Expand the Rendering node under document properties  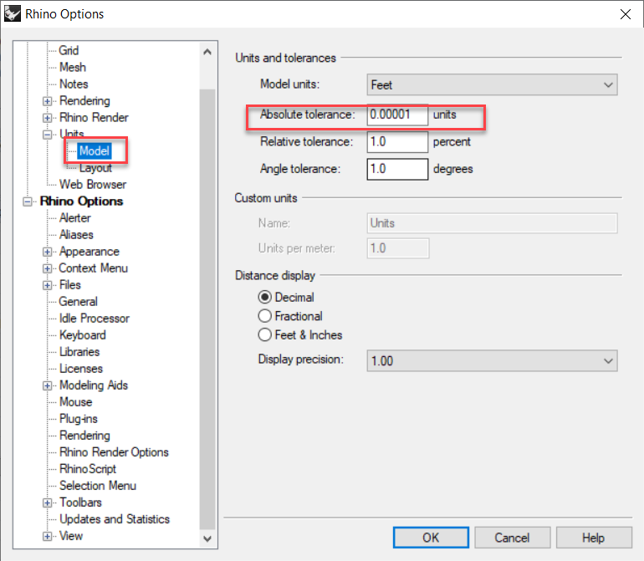(48, 101)
